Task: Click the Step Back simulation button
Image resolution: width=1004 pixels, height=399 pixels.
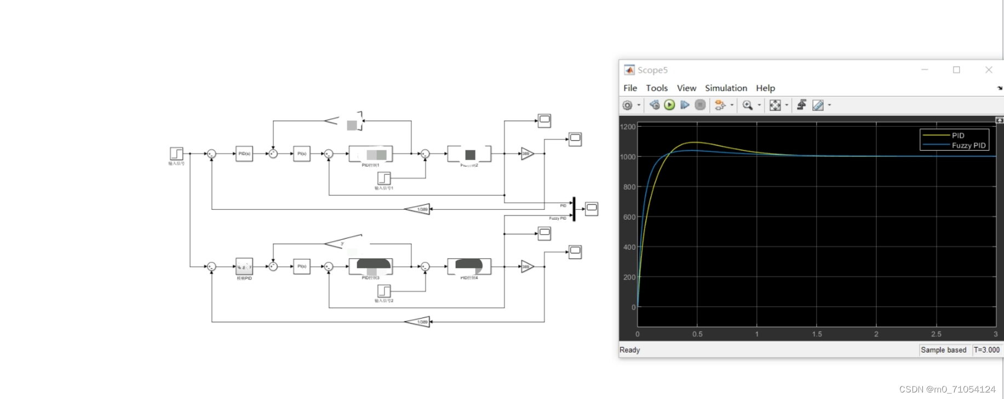Action: click(x=654, y=105)
